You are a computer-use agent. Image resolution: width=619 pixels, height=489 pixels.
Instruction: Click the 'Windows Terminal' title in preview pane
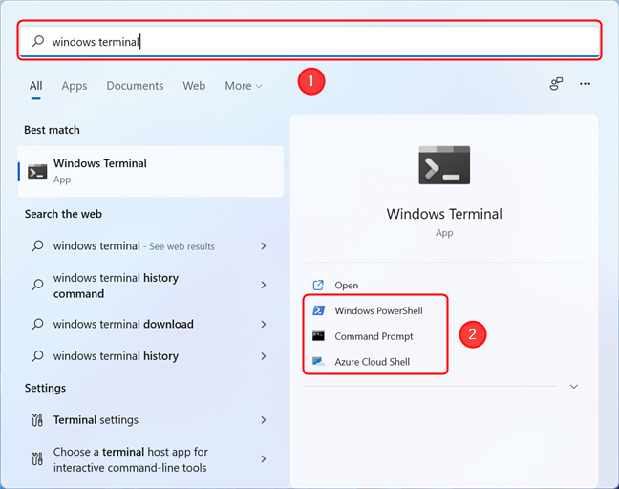(x=444, y=214)
